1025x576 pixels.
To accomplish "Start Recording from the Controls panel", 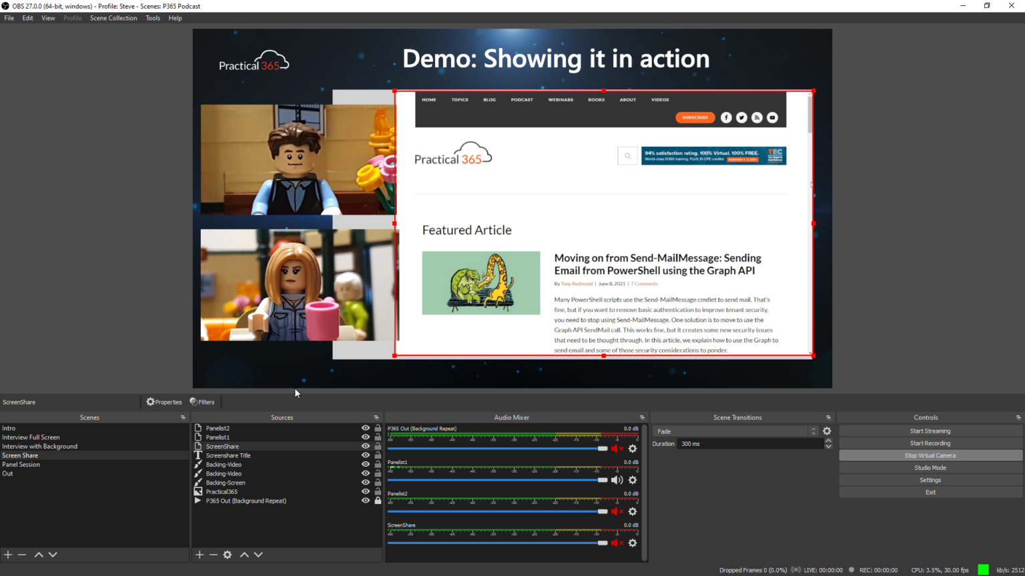I will pos(930,443).
